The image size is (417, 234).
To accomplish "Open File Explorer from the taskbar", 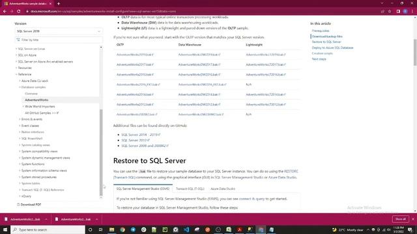I will pyautogui.click(x=111, y=229).
